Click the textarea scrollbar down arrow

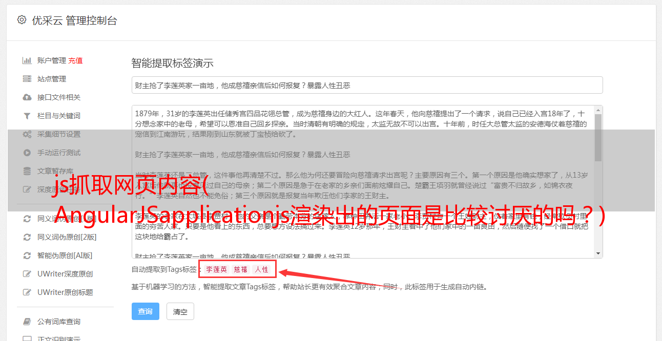point(598,253)
